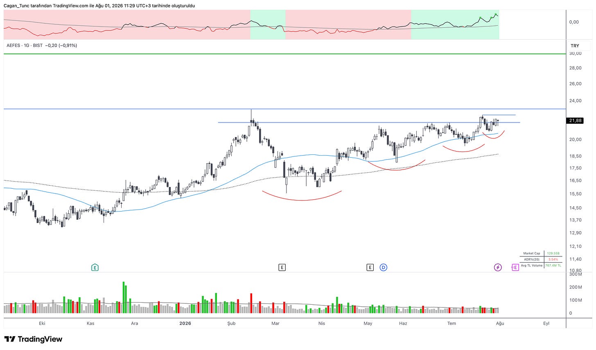Click the 129.55B market cap value

pos(553,254)
